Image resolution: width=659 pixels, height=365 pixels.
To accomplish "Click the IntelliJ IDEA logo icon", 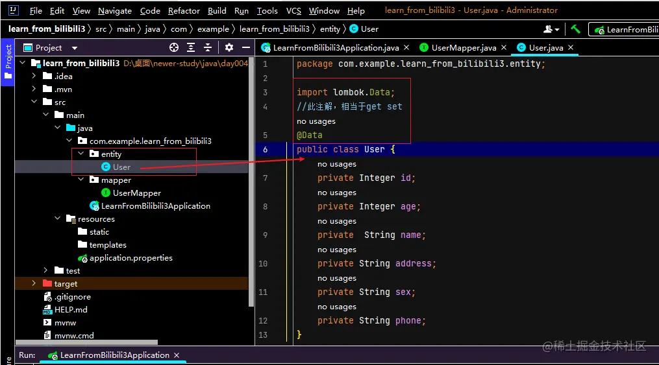I will (x=13, y=10).
